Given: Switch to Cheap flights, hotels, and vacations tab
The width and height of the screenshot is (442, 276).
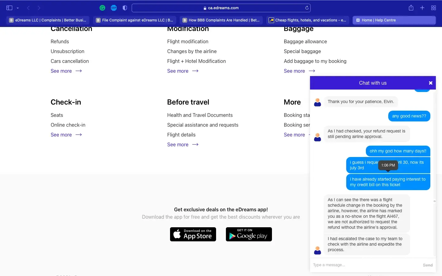Looking at the screenshot, I should click(308, 20).
